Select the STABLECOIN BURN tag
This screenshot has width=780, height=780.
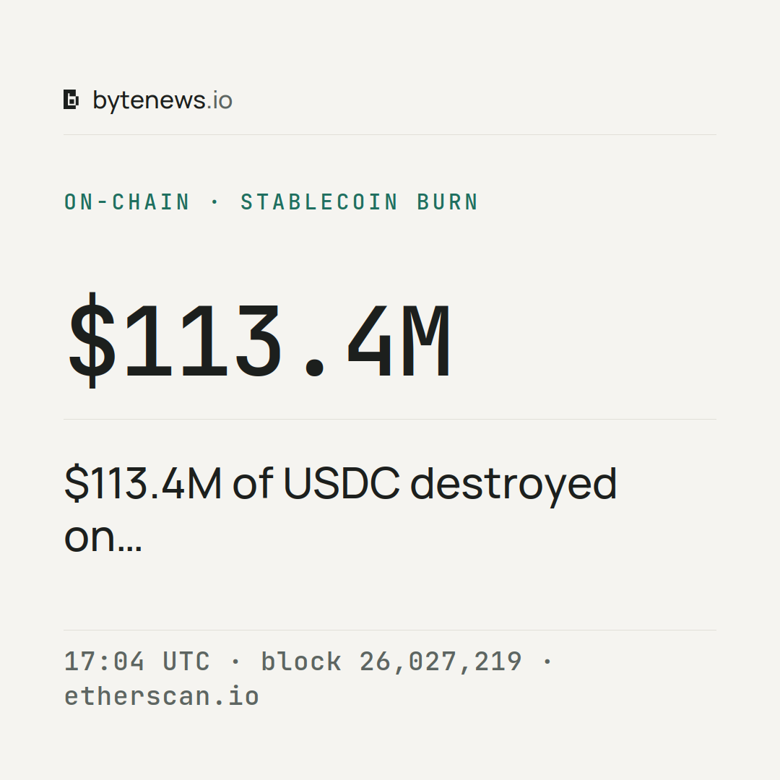coord(359,202)
